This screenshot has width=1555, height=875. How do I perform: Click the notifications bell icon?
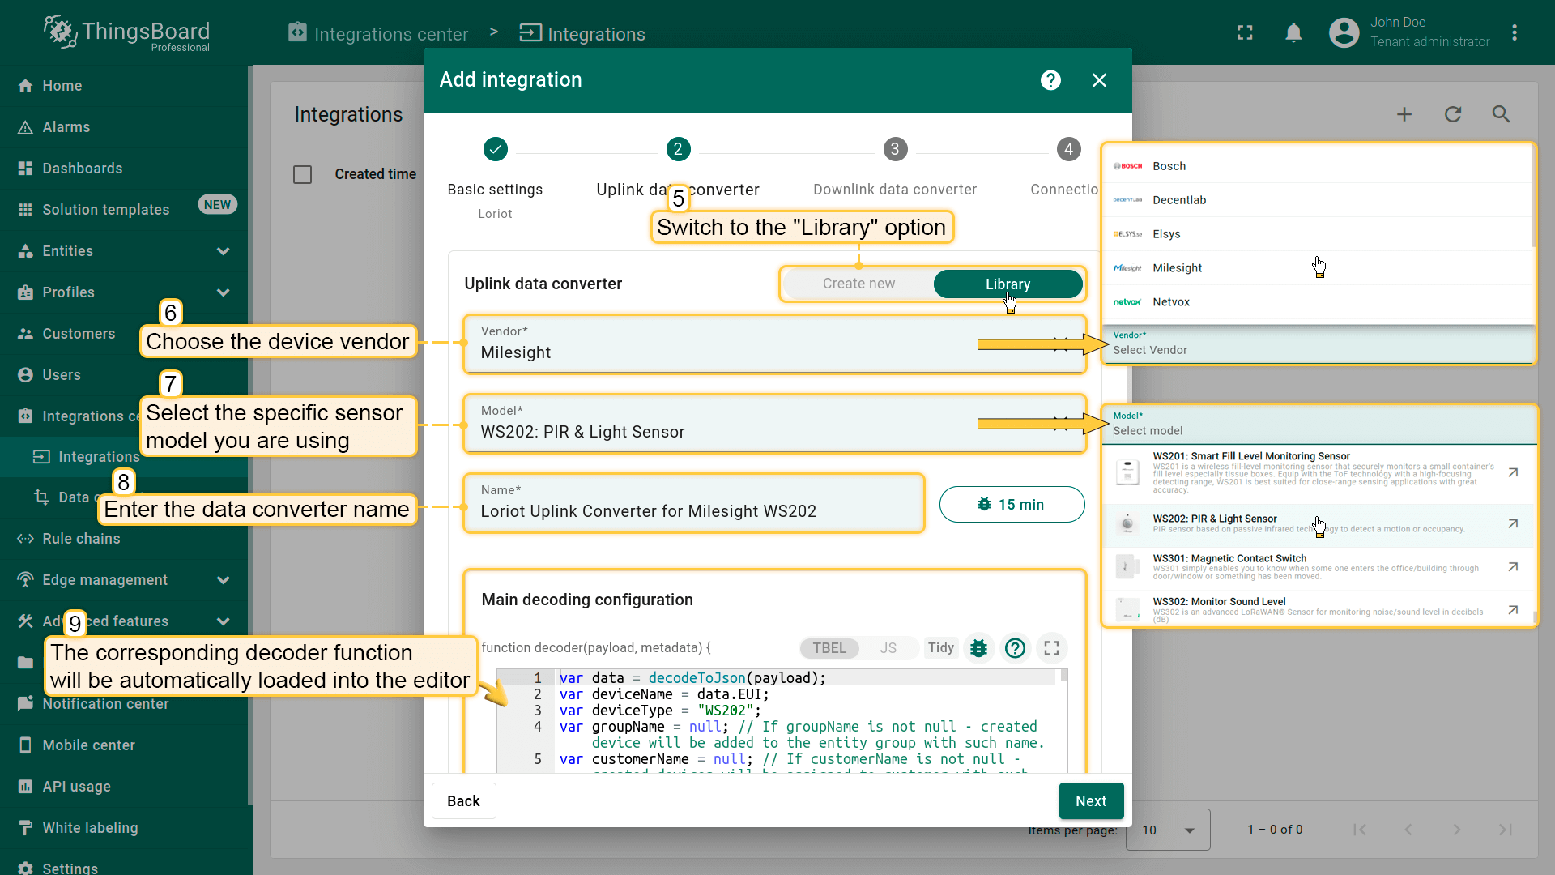point(1293,33)
